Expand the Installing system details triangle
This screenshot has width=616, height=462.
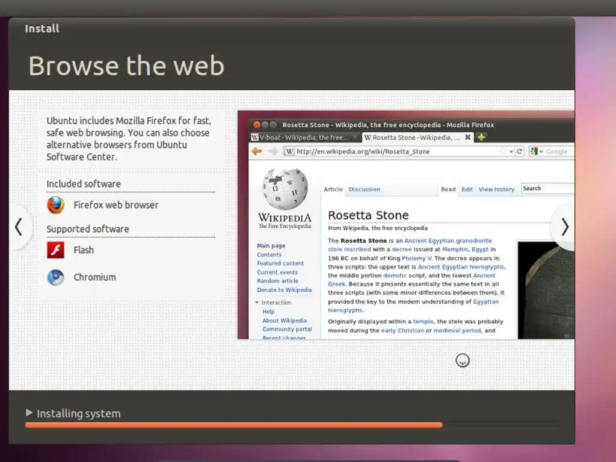point(29,413)
